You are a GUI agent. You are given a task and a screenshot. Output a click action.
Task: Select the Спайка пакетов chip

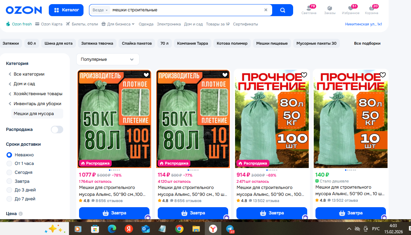point(137,43)
